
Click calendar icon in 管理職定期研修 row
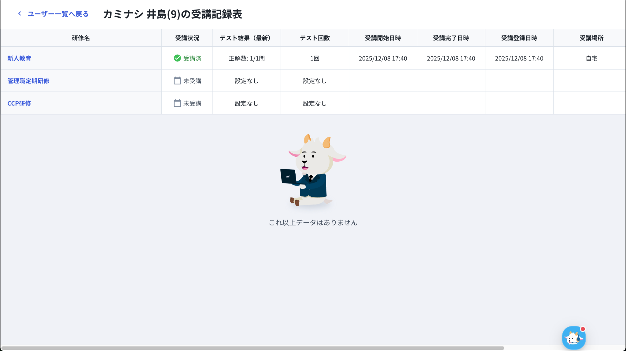(x=177, y=81)
